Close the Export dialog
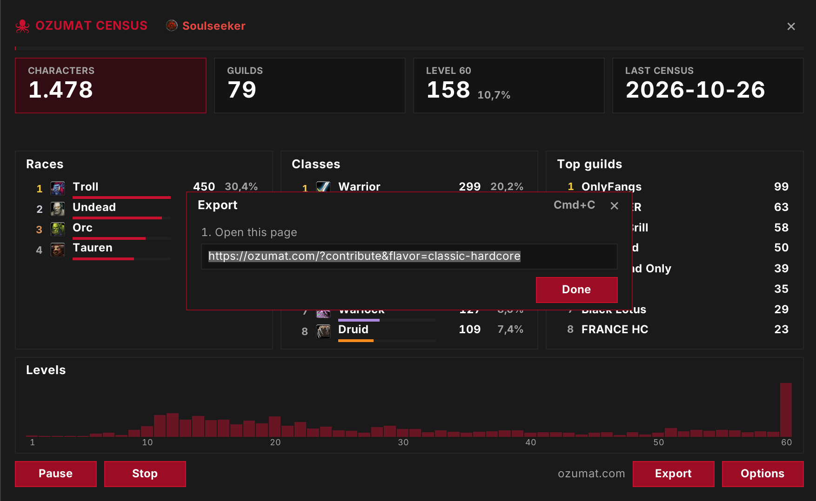 tap(614, 205)
